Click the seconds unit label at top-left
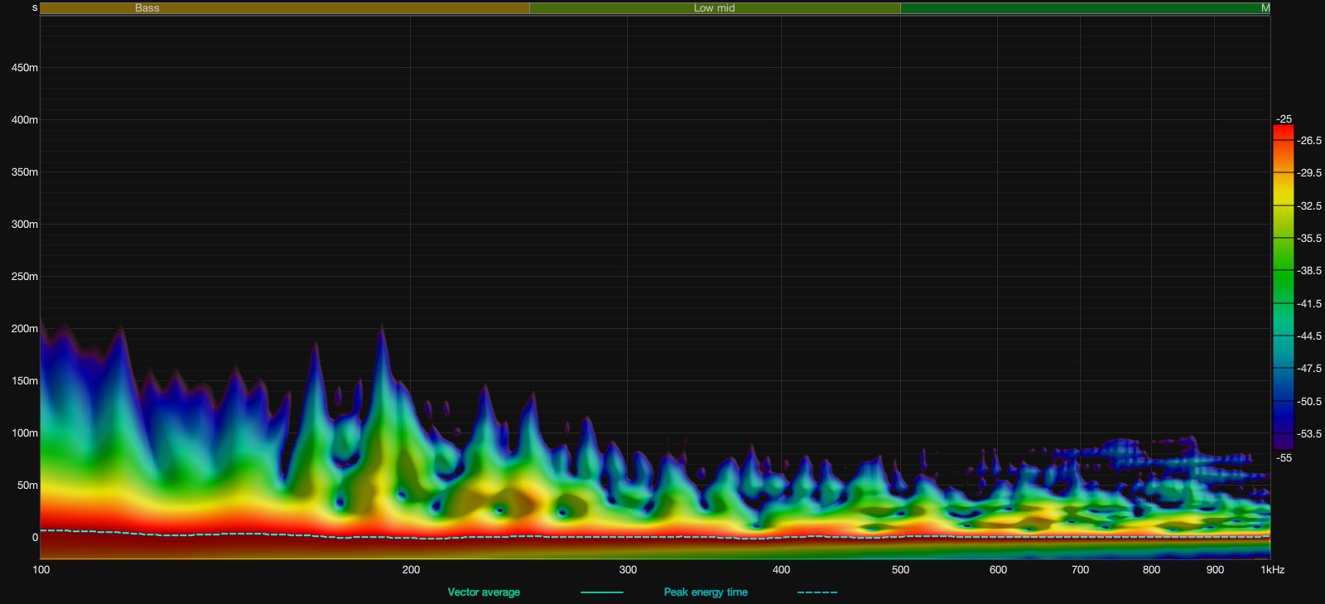 [x=35, y=7]
